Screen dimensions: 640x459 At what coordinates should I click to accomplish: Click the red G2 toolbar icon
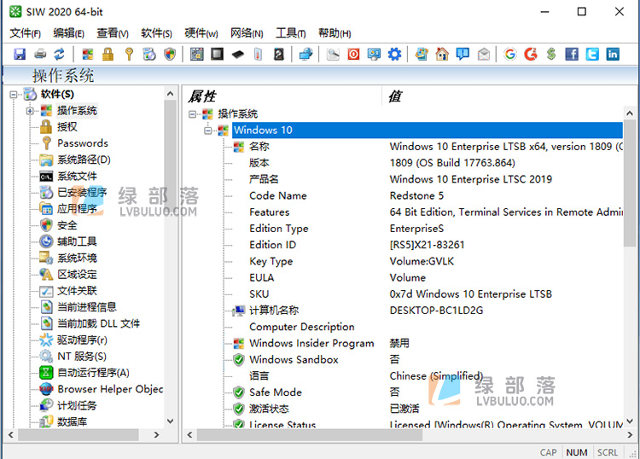coord(531,54)
